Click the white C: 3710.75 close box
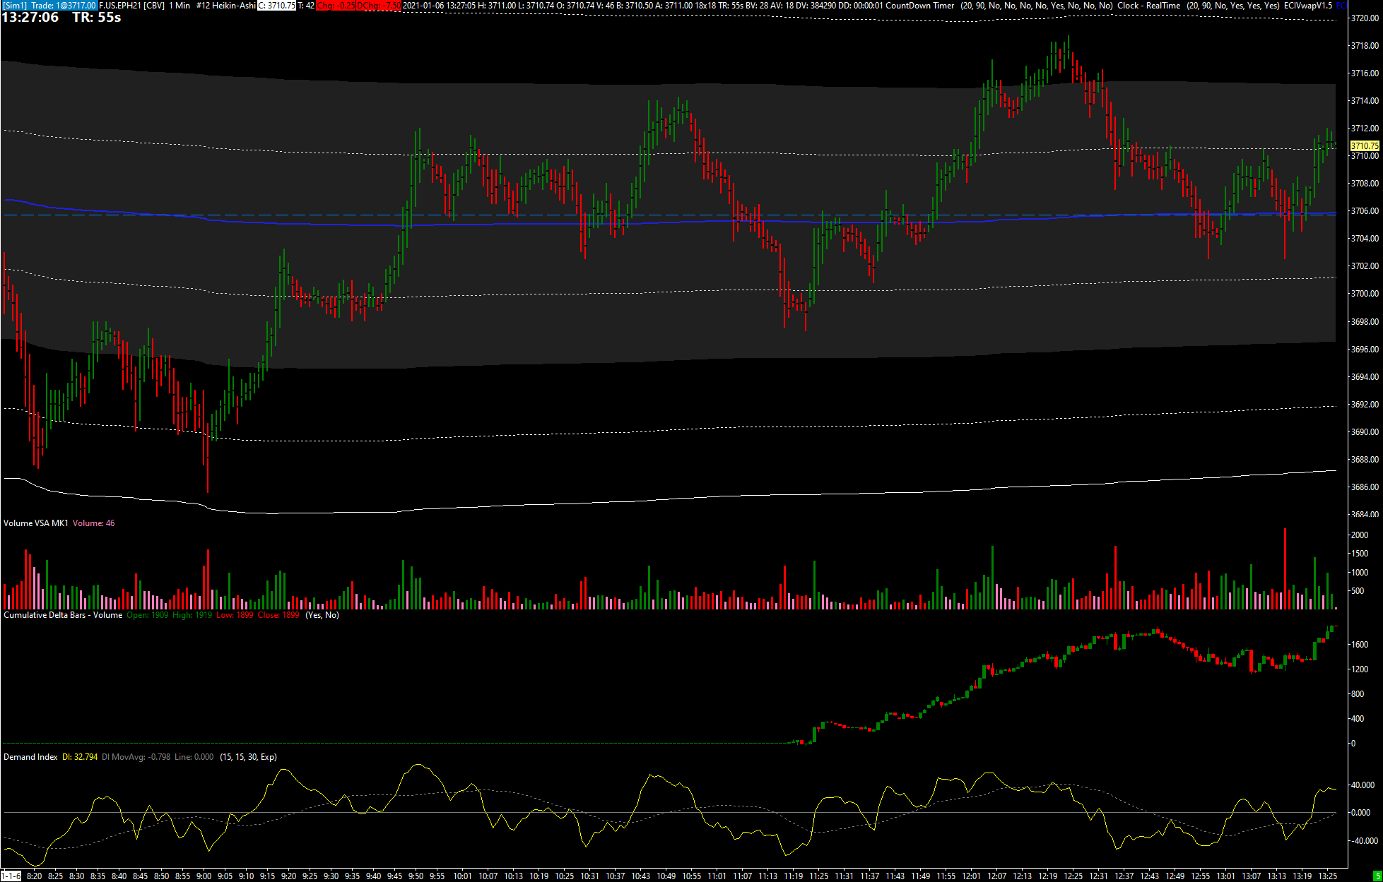The height and width of the screenshot is (882, 1383). [x=276, y=5]
